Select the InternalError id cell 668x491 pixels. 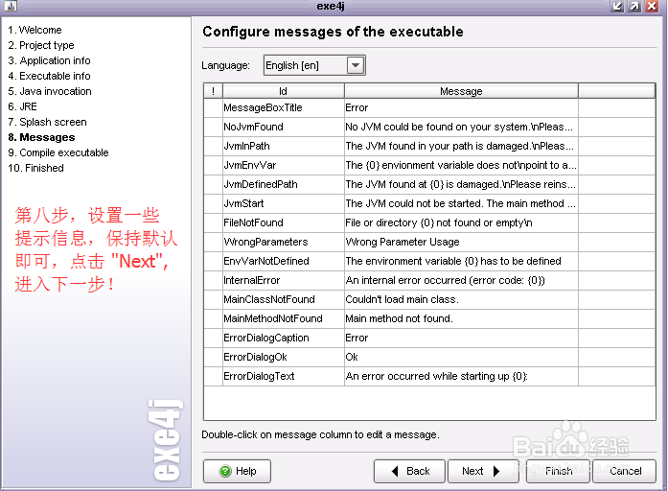tap(284, 280)
